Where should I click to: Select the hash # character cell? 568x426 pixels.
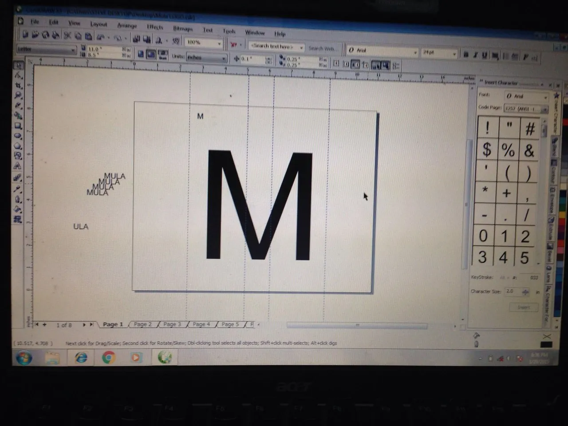point(530,130)
